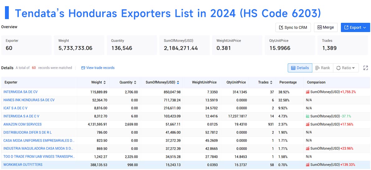
Task: Click the Trades summary card 1,389
Action: pos(343,45)
